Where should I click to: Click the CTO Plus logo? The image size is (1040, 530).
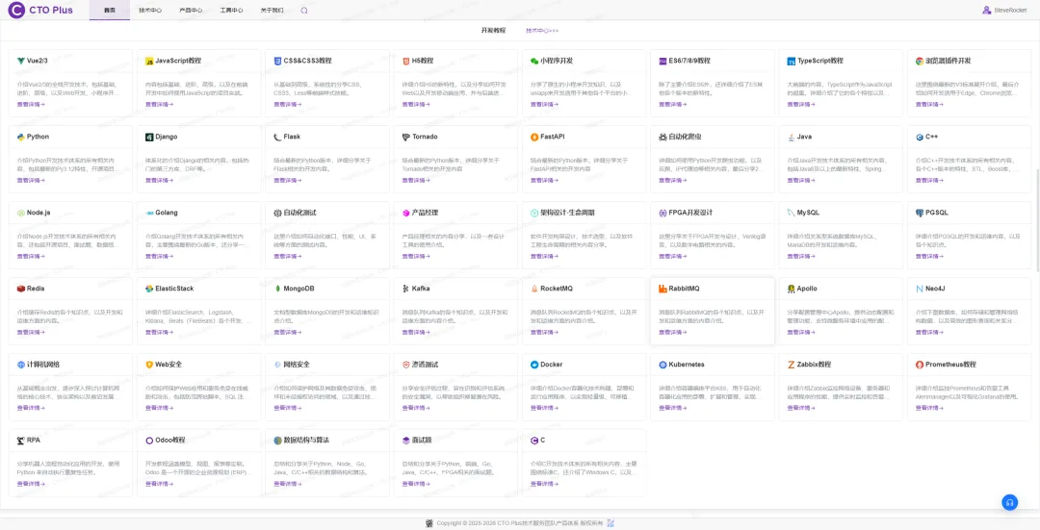click(x=40, y=10)
